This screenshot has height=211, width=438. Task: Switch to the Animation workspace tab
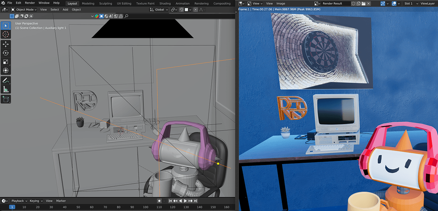point(183,3)
